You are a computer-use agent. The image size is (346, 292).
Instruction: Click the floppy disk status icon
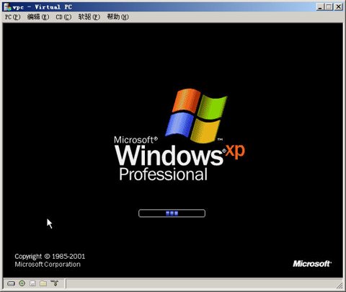pos(32,283)
